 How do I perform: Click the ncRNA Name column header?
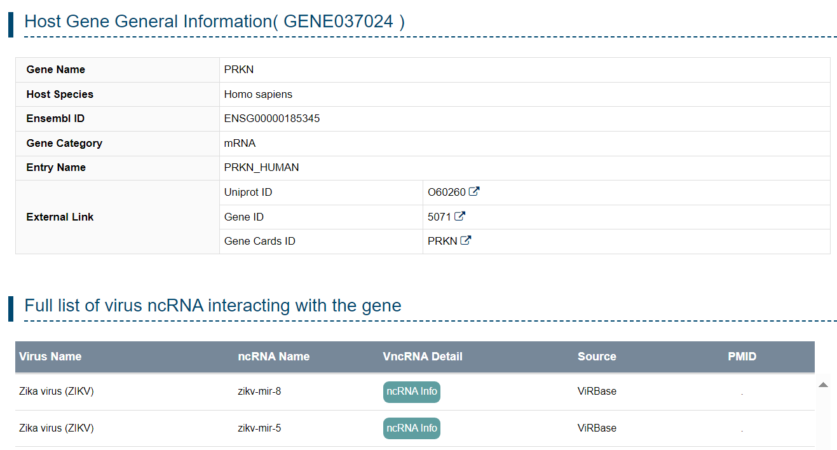pyautogui.click(x=273, y=357)
